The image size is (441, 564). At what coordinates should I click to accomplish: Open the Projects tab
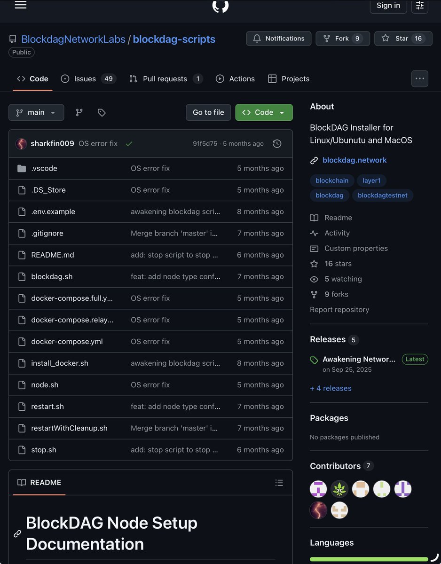(x=289, y=79)
